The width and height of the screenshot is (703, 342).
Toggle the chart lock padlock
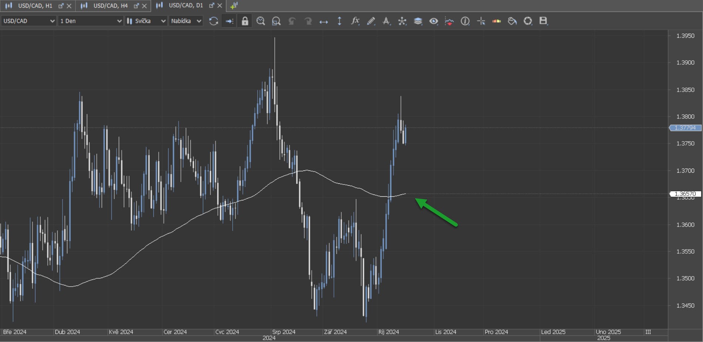coord(245,21)
